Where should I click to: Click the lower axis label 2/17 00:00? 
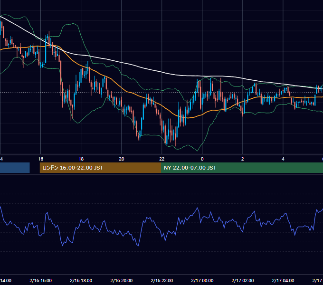pyautogui.click(x=202, y=280)
